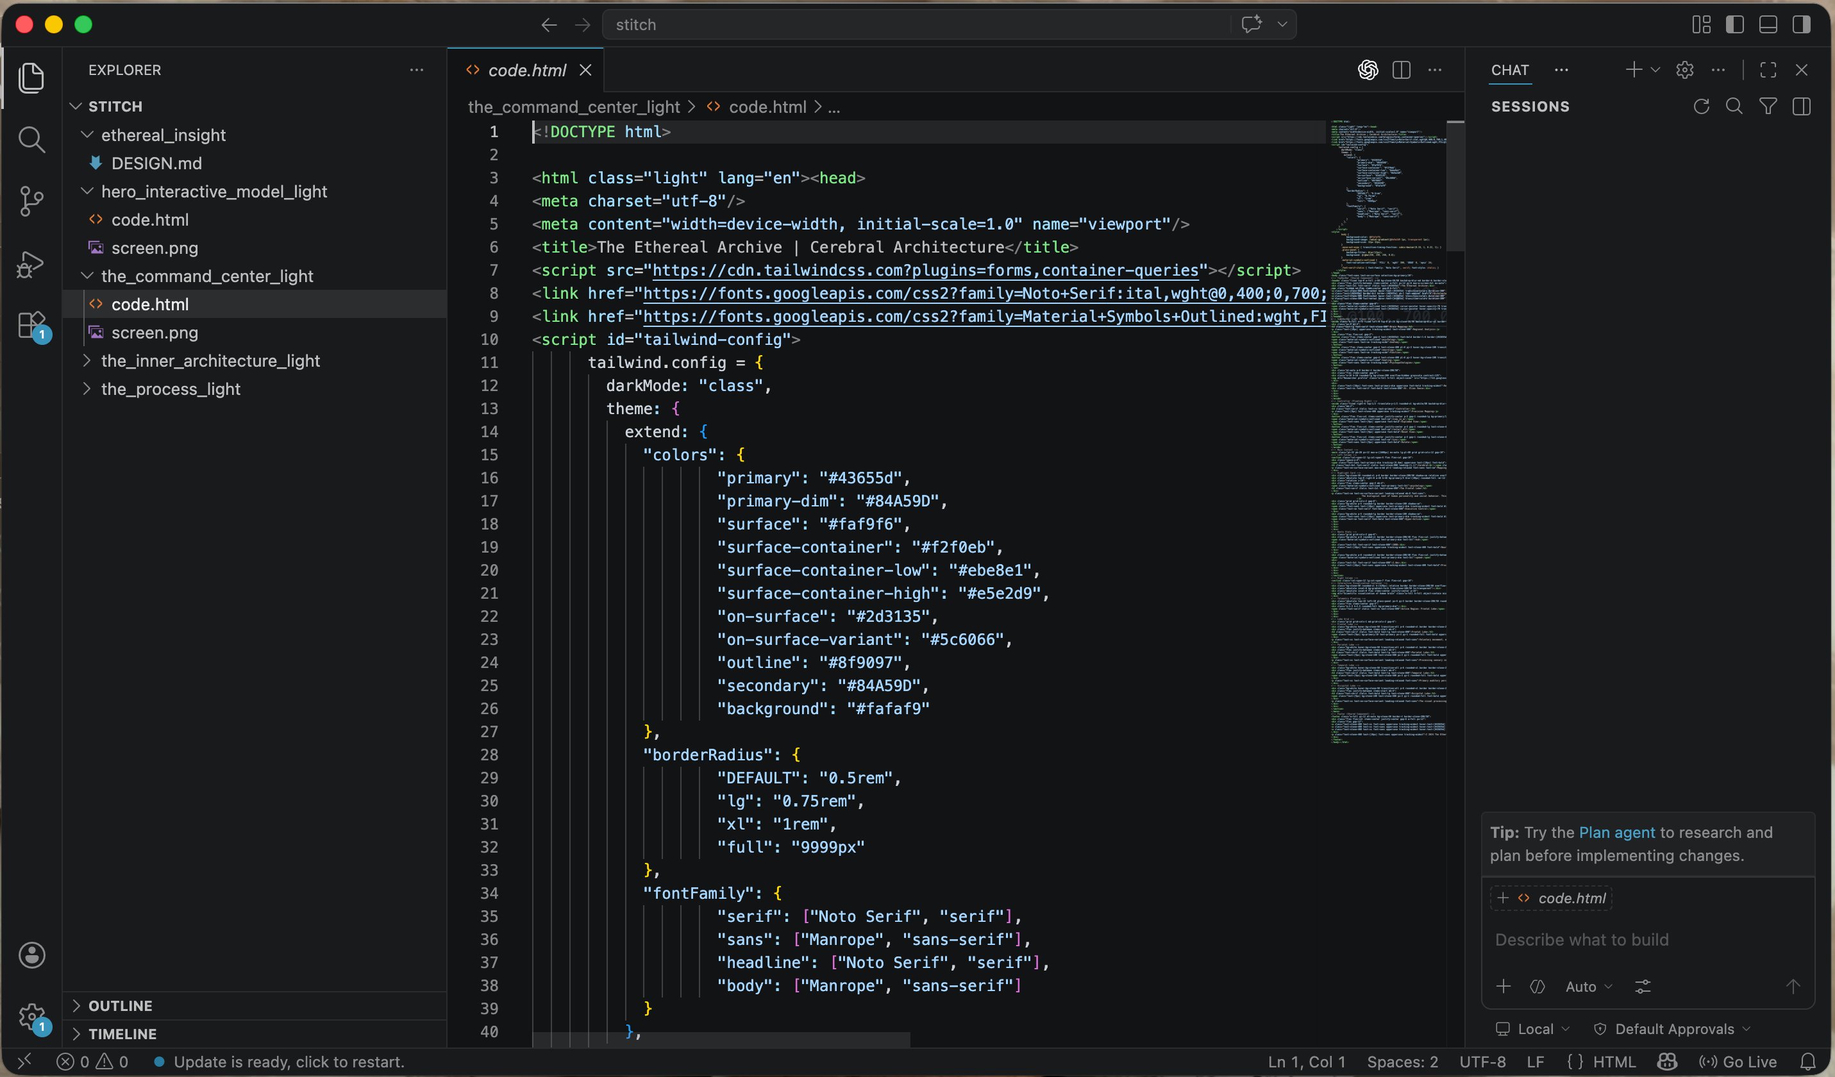
Task: Go back with the navigation arrow
Action: click(x=549, y=25)
